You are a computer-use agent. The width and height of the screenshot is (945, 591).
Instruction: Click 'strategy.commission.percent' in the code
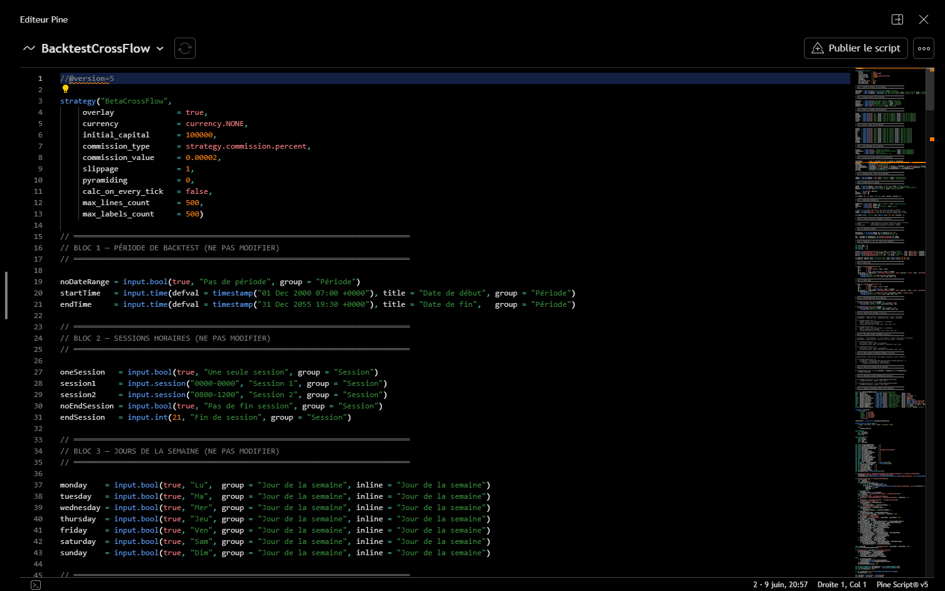pos(246,146)
